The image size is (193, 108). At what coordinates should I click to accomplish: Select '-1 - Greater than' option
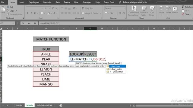[x=116, y=72]
